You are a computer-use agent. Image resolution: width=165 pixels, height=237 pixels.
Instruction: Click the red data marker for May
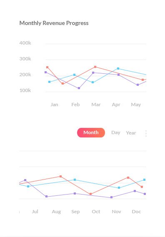click(x=142, y=80)
